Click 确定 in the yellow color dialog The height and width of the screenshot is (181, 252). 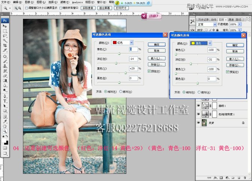point(234,45)
